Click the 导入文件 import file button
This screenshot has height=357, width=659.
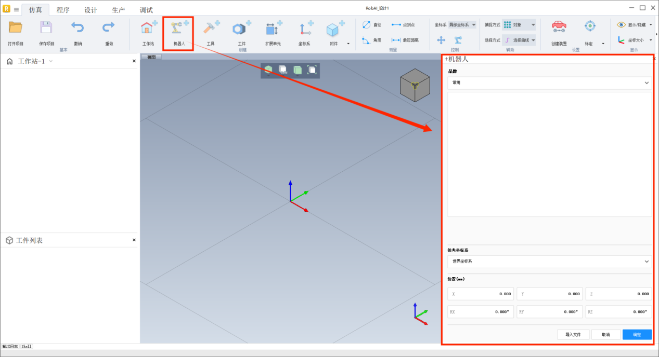click(x=573, y=335)
